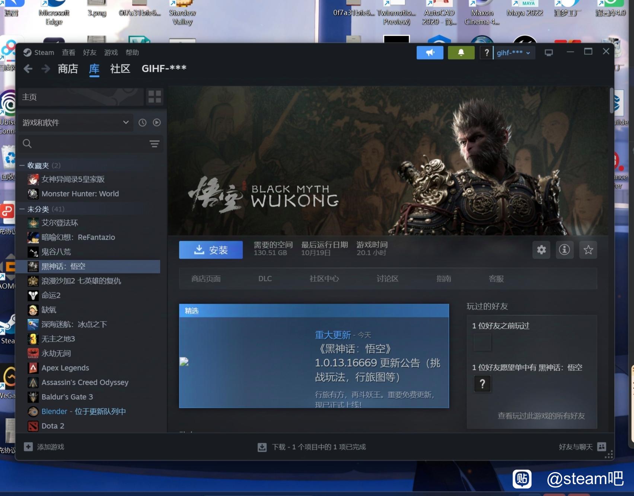Screen dimensions: 634x496
Task: Click the Baldur's Gate 3 icon
Action: pos(33,397)
